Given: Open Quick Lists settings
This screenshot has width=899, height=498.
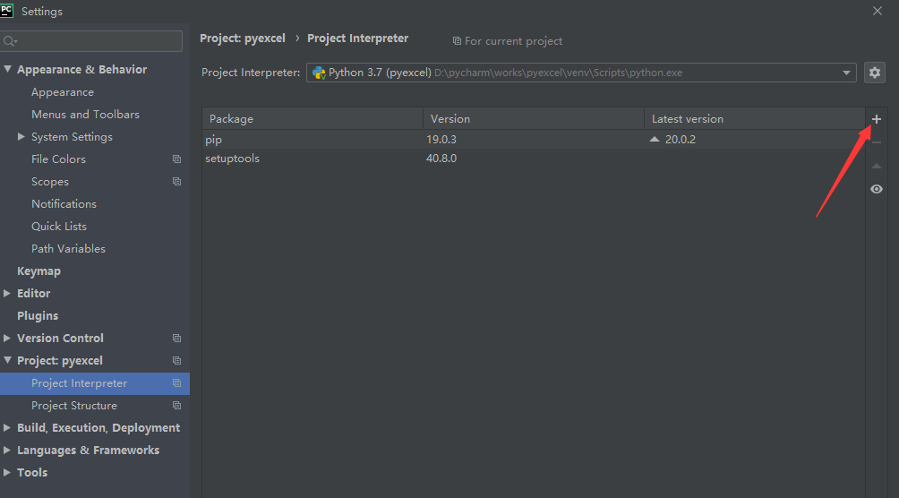Looking at the screenshot, I should pos(59,227).
